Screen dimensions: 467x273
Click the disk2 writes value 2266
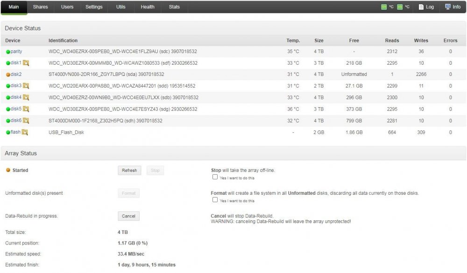(x=421, y=74)
